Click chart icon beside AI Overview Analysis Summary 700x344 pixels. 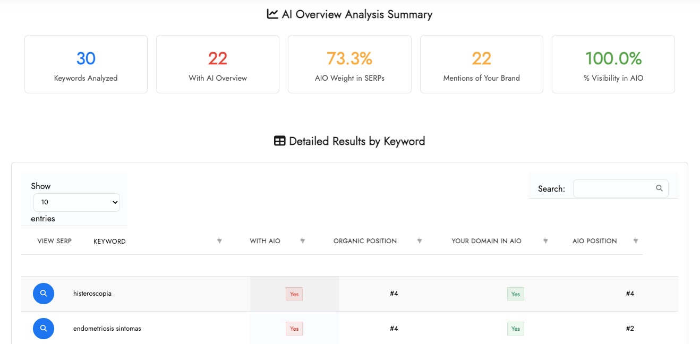tap(272, 14)
